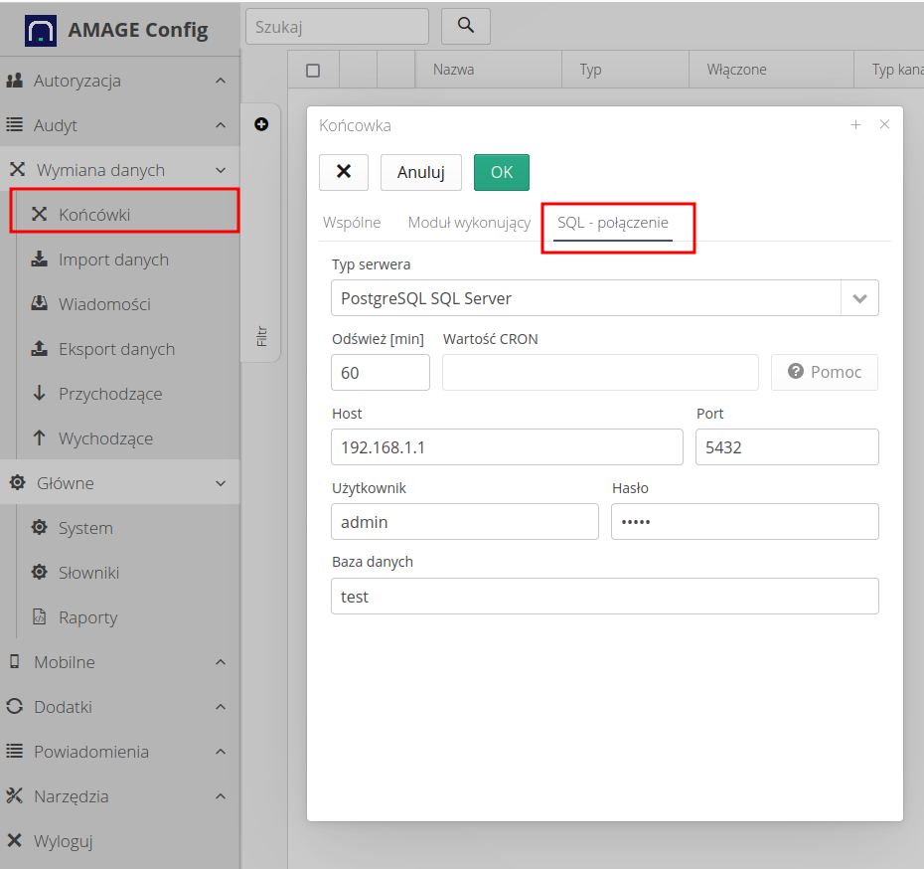The height and width of the screenshot is (869, 924).
Task: Click the Wyloguj logout item
Action: point(63,841)
